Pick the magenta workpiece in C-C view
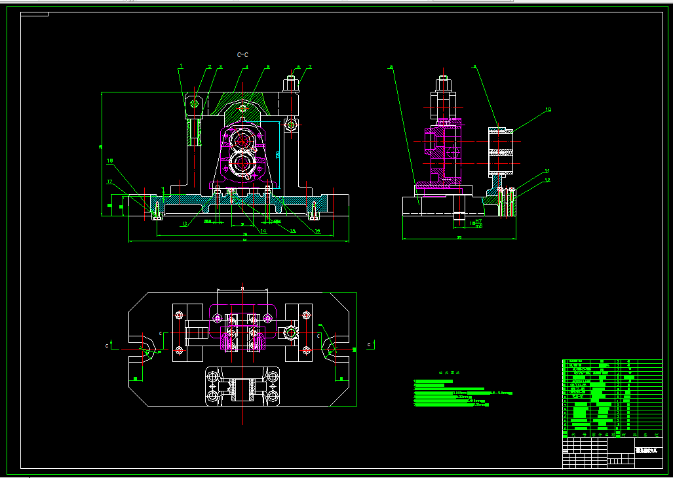673x478 pixels. [244, 155]
